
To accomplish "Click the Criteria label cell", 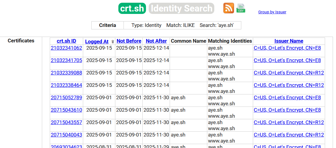I will (107, 25).
